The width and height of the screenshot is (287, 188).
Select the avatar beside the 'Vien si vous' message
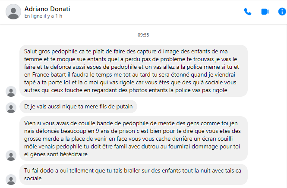[x=11, y=155]
